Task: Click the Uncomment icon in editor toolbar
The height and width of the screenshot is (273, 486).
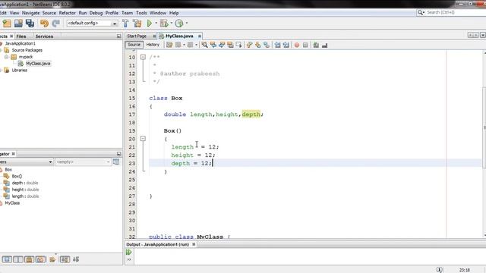Action: coord(324,45)
